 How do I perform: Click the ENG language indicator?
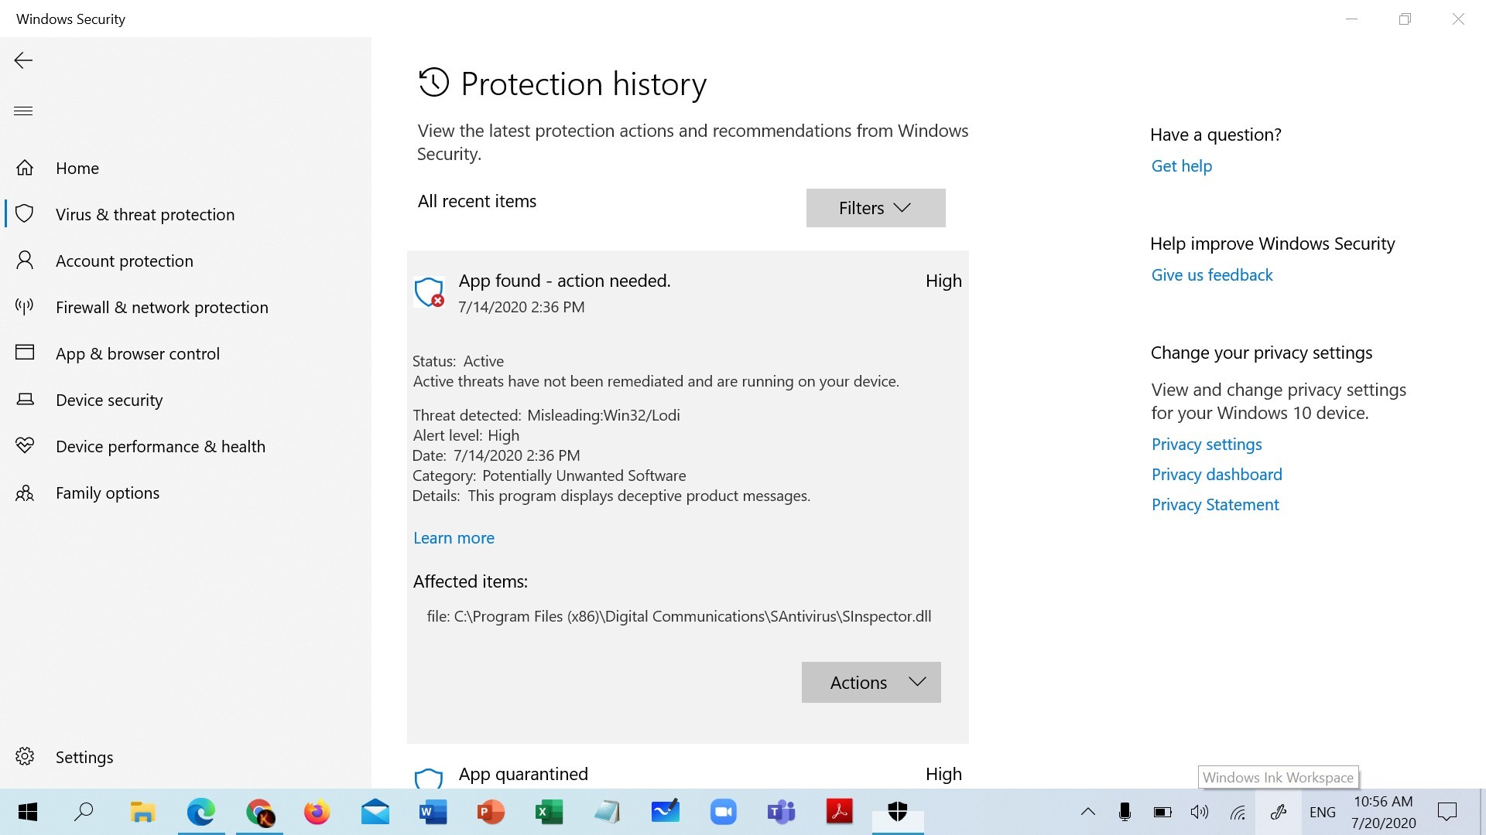point(1322,812)
